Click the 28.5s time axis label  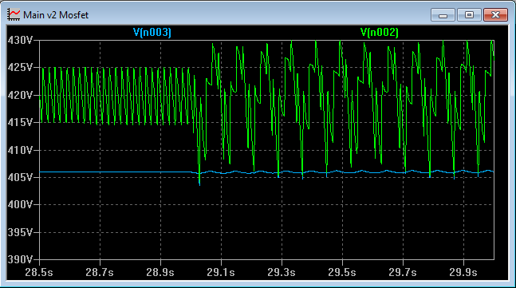coord(39,273)
